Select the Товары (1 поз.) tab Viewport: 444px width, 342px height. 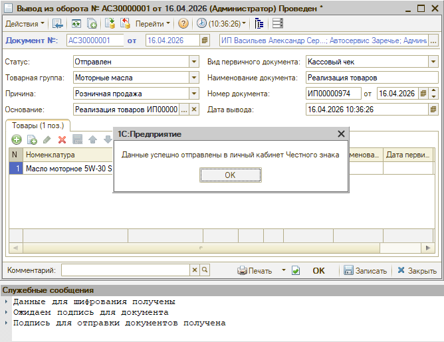[x=37, y=126]
